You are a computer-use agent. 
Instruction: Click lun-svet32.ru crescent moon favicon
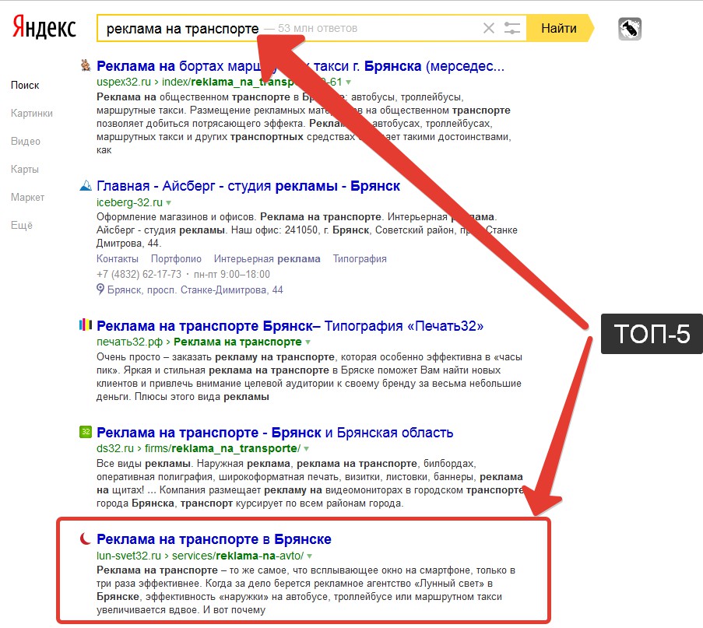[85, 539]
